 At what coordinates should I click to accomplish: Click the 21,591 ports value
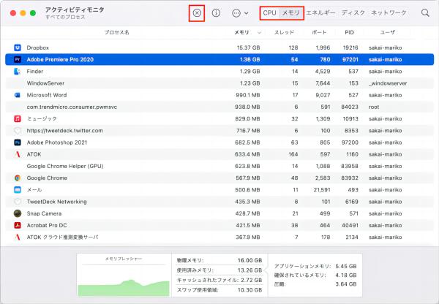tap(322, 189)
